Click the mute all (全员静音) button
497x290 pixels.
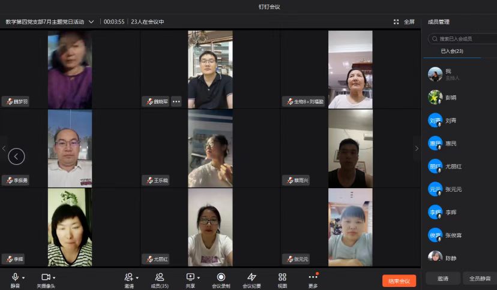point(479,279)
